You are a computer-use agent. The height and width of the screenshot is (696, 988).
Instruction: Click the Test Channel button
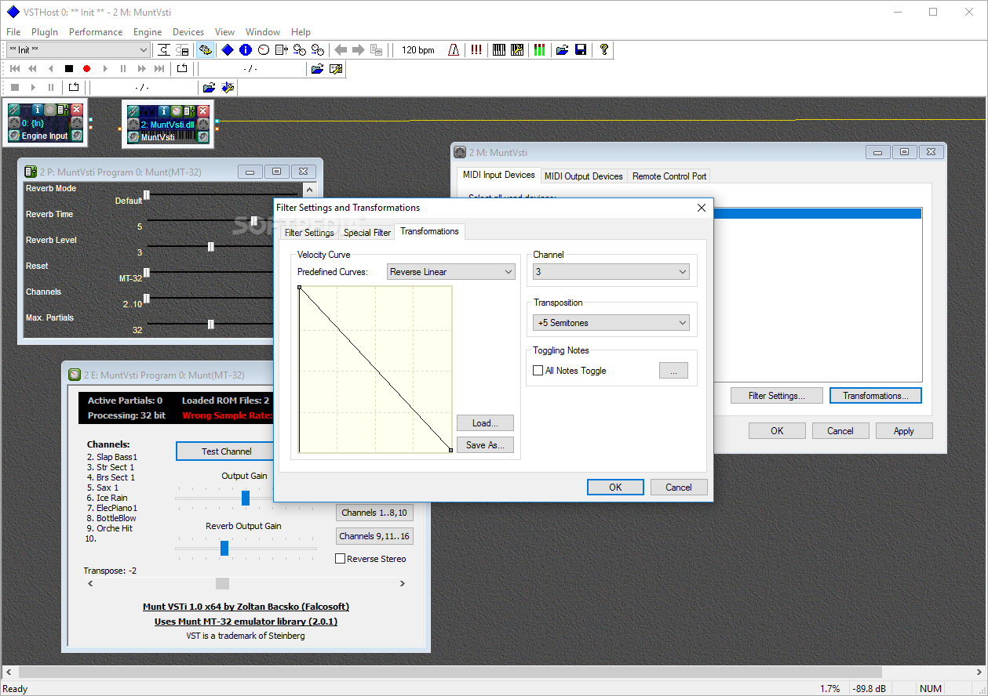(x=226, y=451)
